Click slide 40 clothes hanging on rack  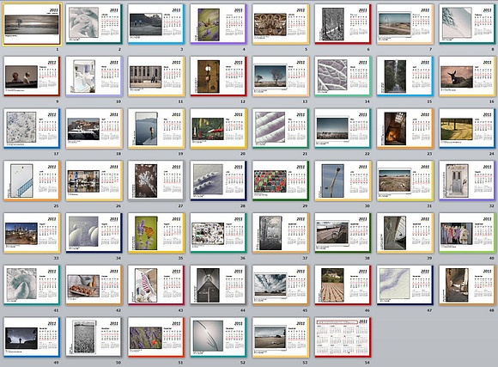coord(467,233)
